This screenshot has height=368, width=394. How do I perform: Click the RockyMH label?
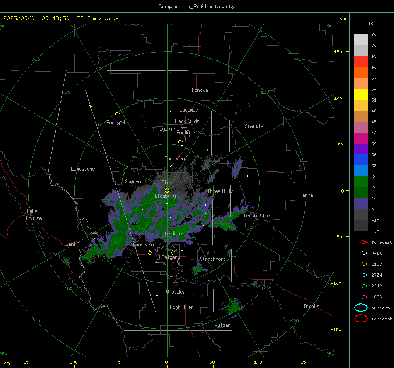point(116,123)
